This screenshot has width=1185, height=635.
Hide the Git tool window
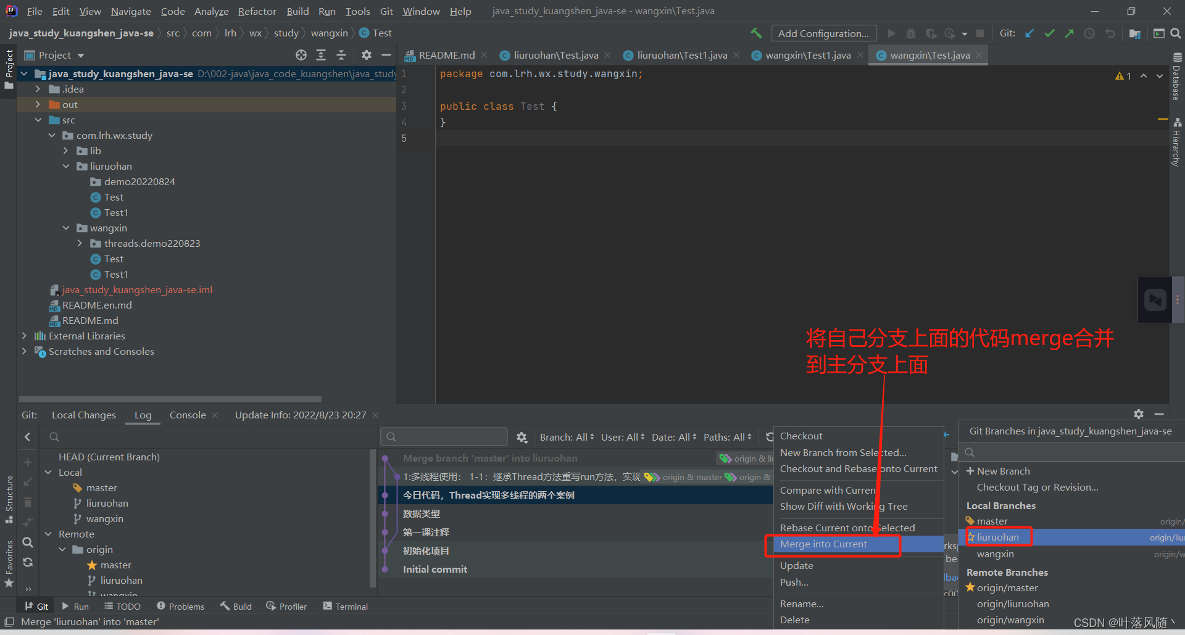point(1159,414)
